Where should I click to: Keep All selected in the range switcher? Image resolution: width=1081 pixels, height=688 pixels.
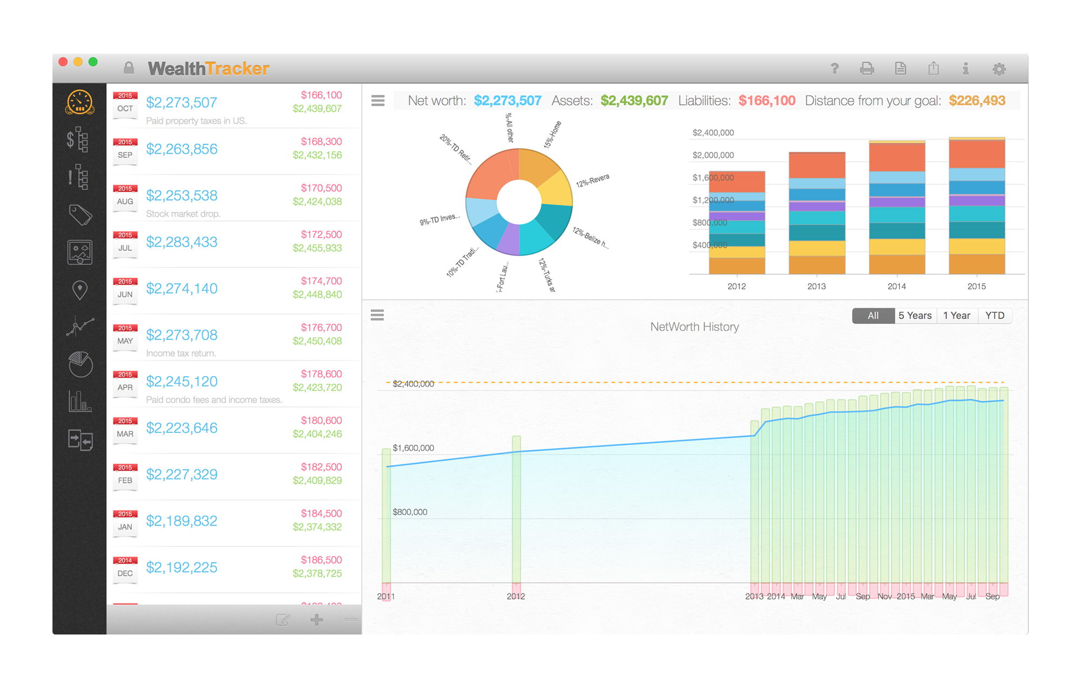[873, 316]
